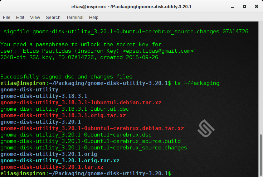The image size is (263, 177).
Task: Click the window title bar text
Action: [x=131, y=6]
